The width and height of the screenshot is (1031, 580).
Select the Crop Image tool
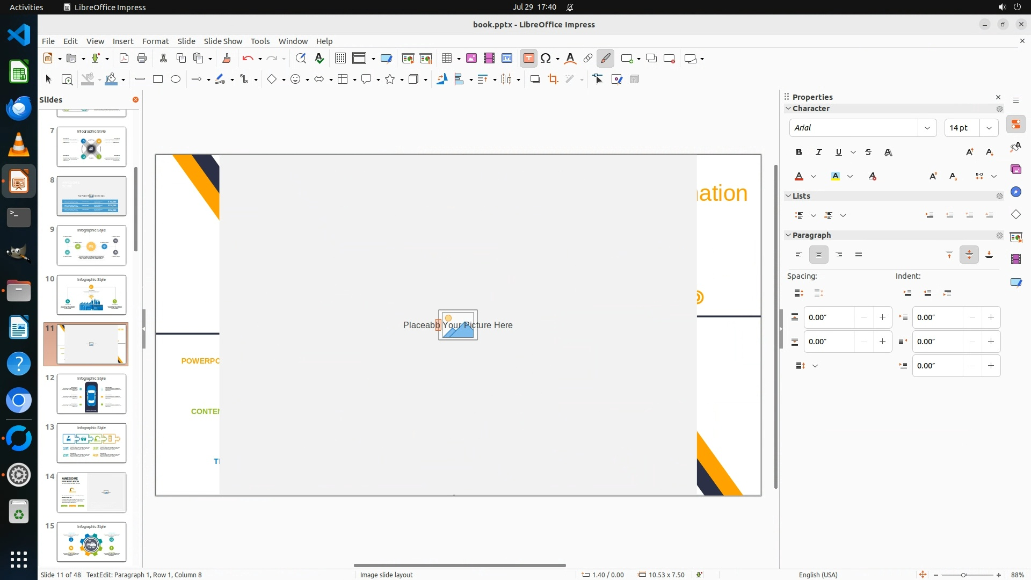pyautogui.click(x=553, y=79)
